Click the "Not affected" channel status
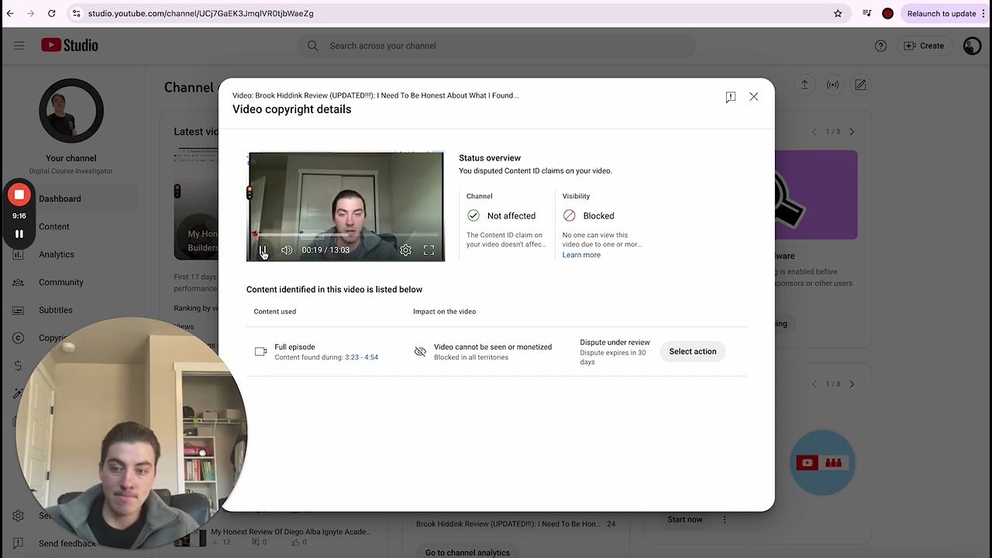Image resolution: width=992 pixels, height=558 pixels. tap(511, 216)
